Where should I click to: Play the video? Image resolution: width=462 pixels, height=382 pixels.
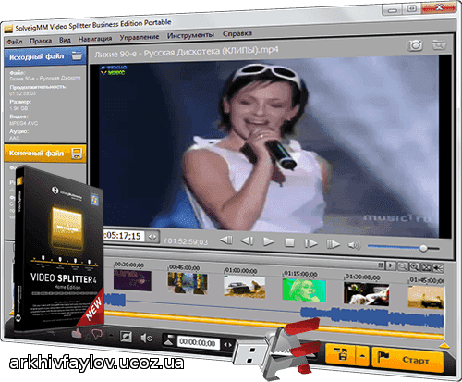pyautogui.click(x=268, y=241)
